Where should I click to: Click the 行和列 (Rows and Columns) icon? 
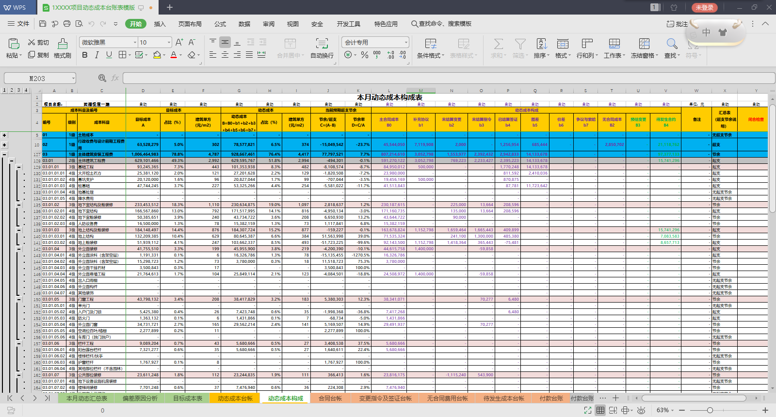[x=587, y=44]
